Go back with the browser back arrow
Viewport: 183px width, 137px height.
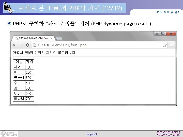tap(15, 45)
